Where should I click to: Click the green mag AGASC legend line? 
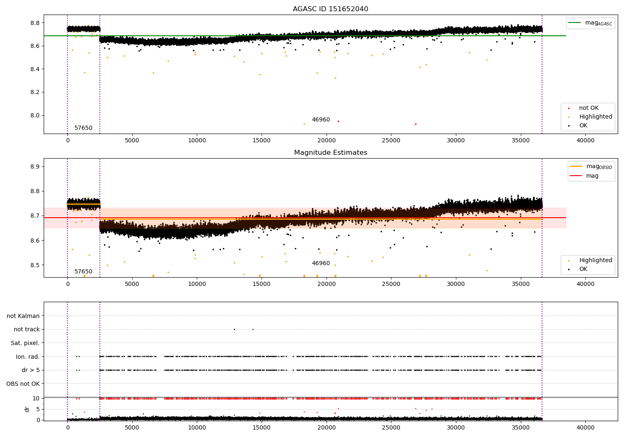[x=574, y=23]
